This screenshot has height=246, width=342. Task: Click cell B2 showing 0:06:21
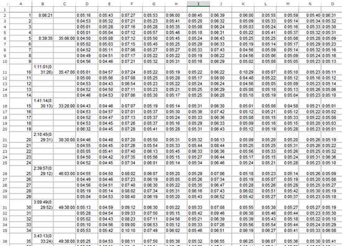point(43,16)
